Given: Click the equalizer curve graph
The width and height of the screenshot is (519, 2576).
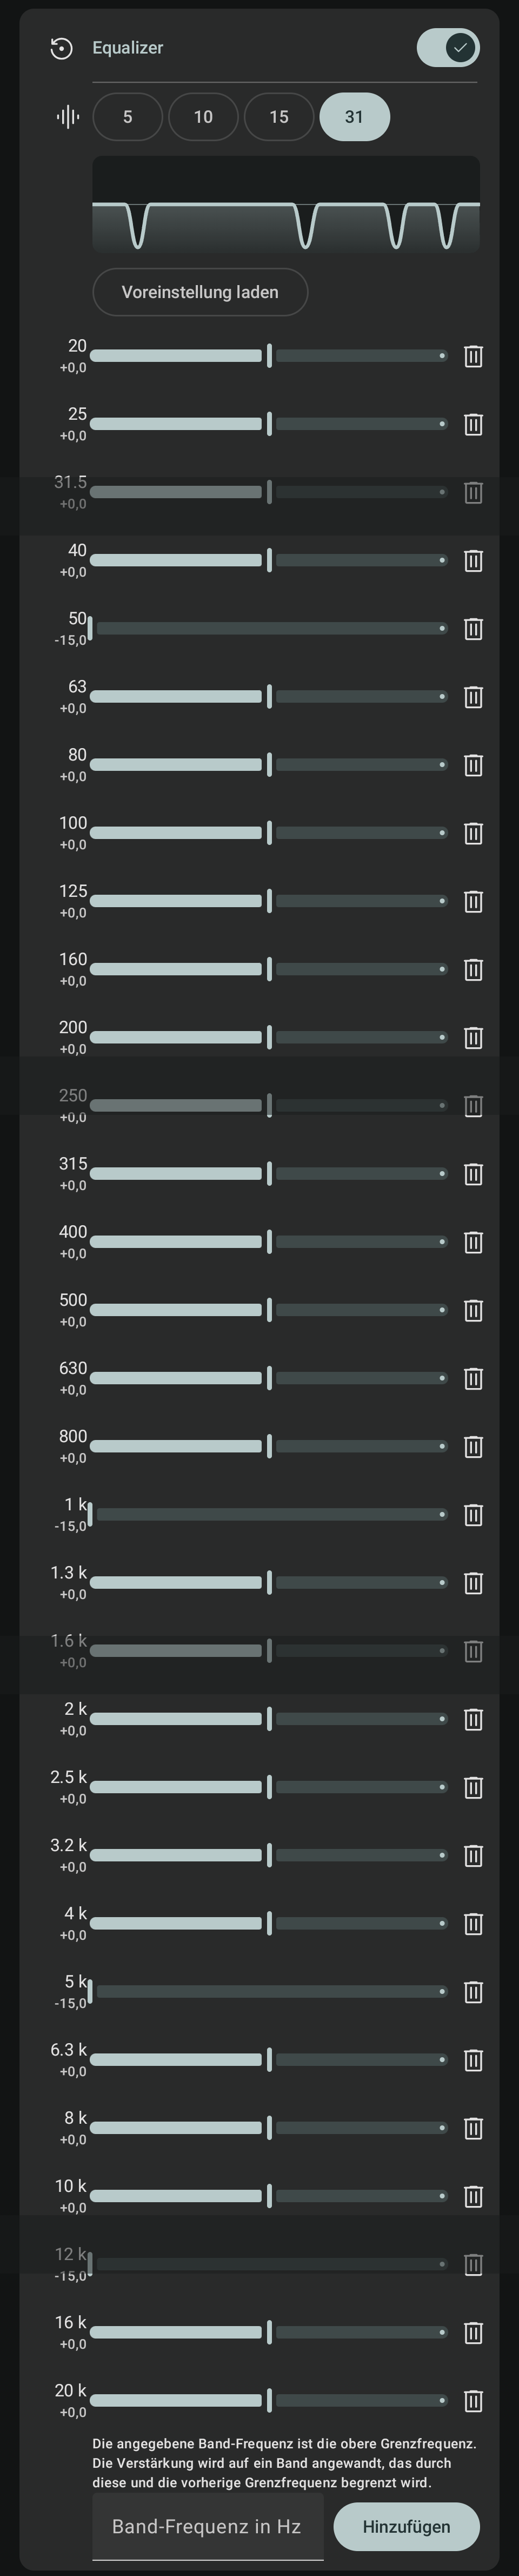Looking at the screenshot, I should [x=286, y=204].
